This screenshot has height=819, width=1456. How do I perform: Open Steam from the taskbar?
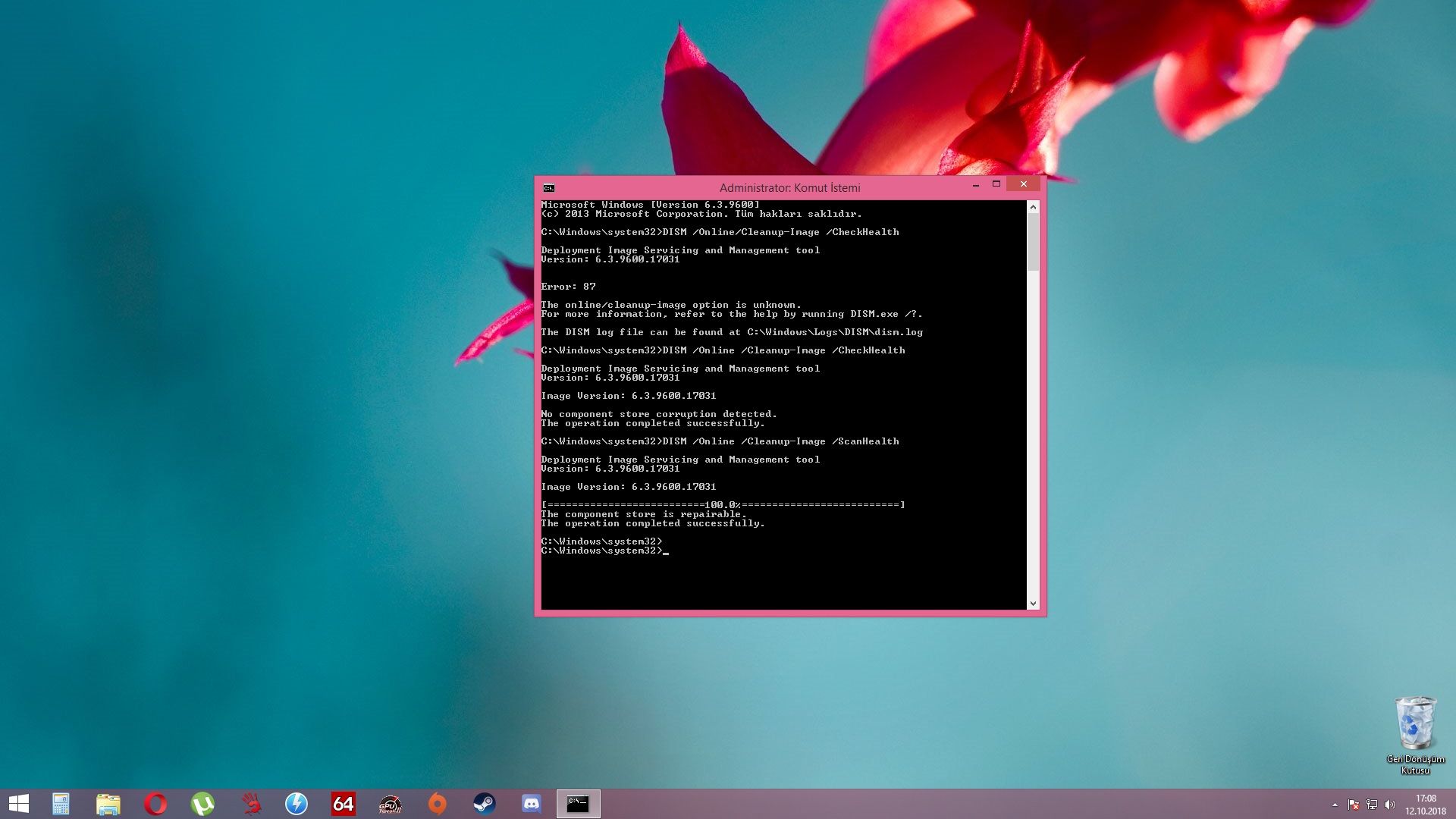(485, 804)
